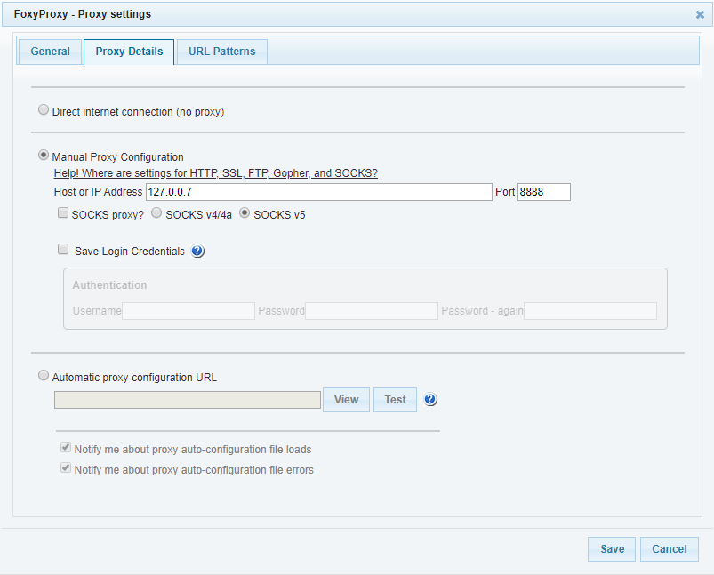Click the Save button
This screenshot has width=714, height=575.
coord(612,549)
